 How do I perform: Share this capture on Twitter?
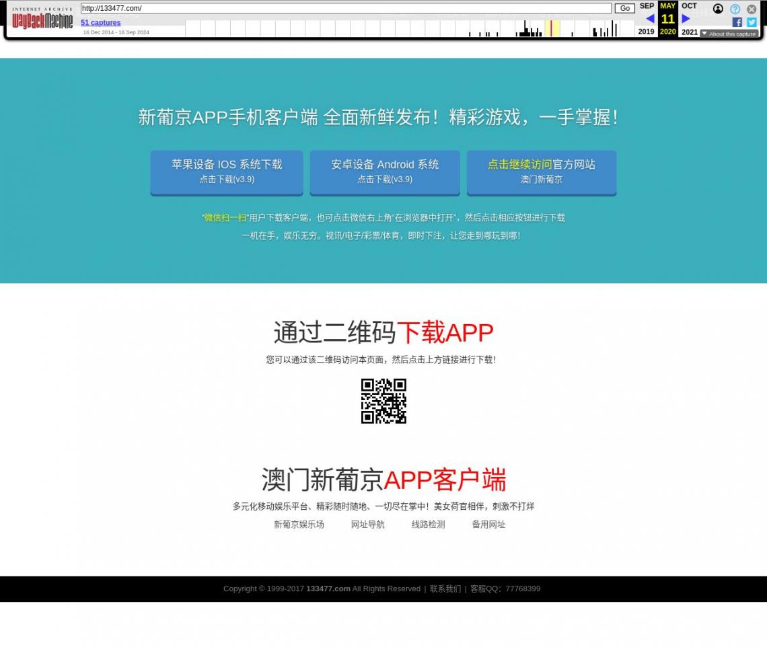point(752,22)
